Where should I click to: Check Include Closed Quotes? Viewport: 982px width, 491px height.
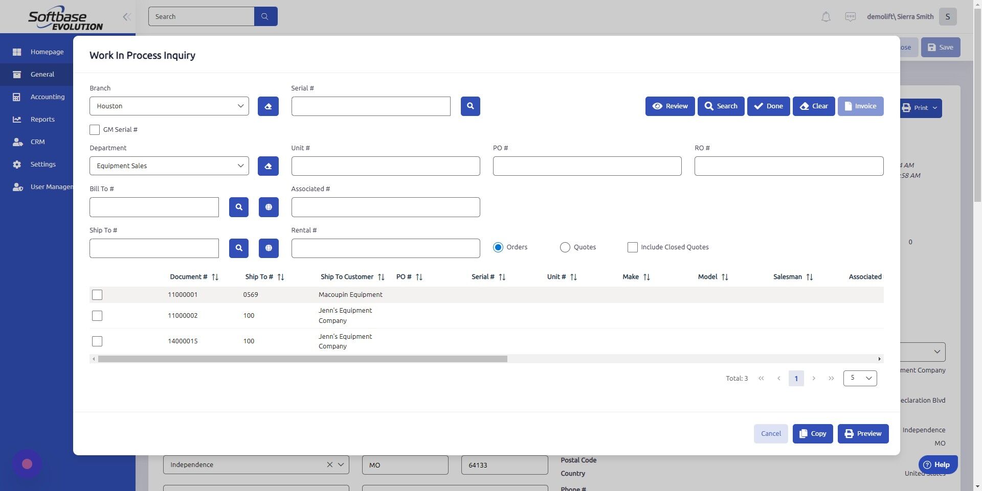pyautogui.click(x=632, y=247)
